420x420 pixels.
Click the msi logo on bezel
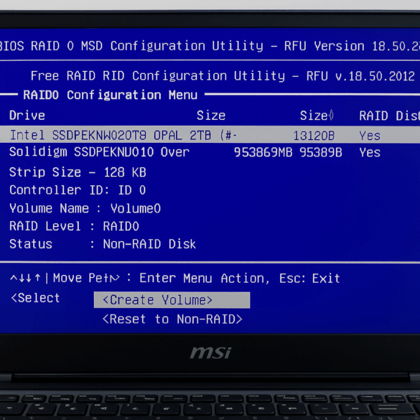click(210, 353)
